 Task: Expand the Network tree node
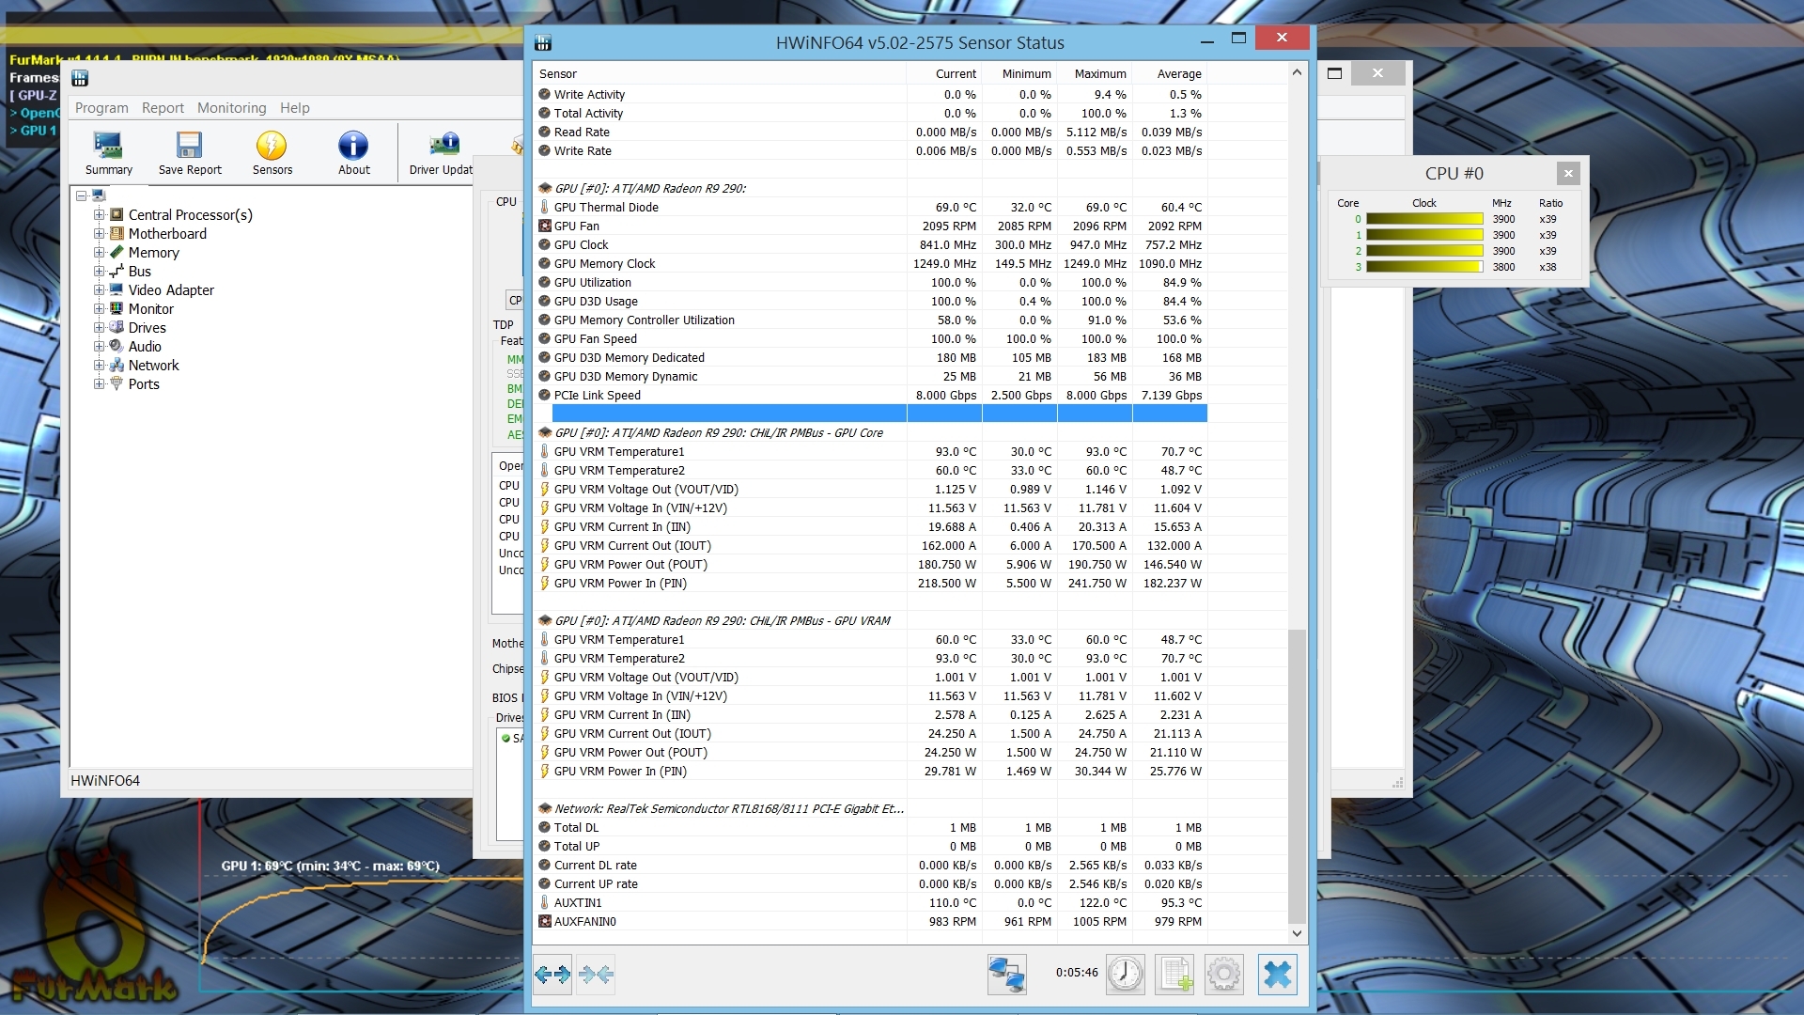(99, 366)
